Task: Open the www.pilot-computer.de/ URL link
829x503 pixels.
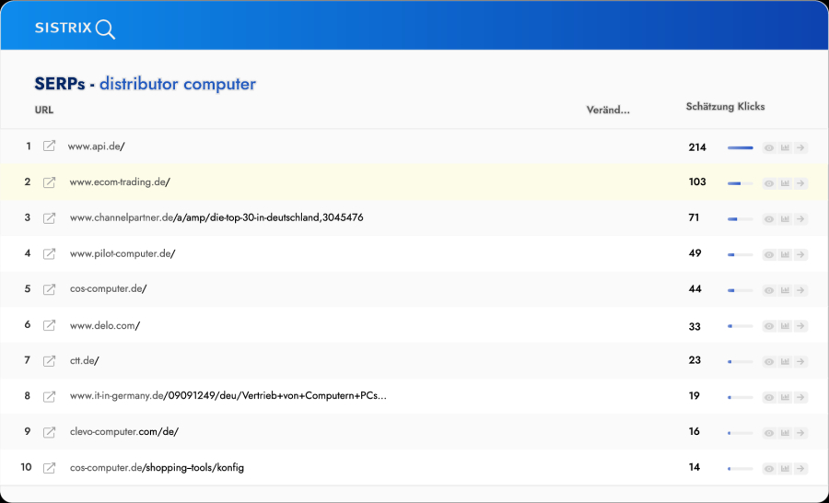Action: tap(122, 253)
